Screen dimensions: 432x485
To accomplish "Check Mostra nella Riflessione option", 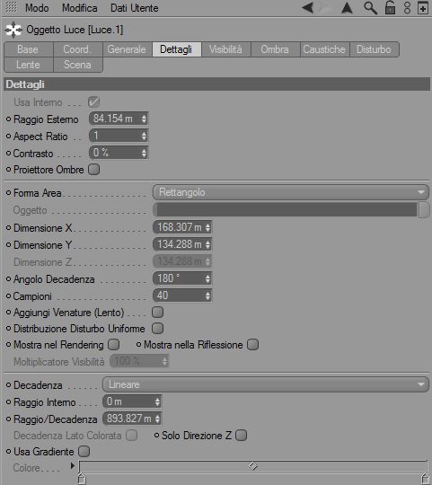I will coord(252,344).
